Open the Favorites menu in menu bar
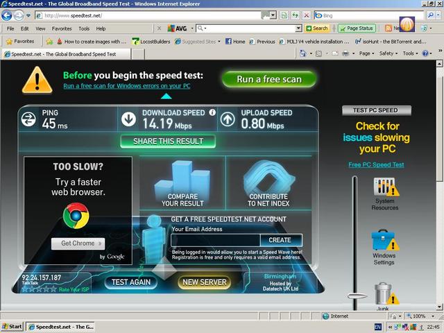The width and height of the screenshot is (444, 333). [x=61, y=28]
